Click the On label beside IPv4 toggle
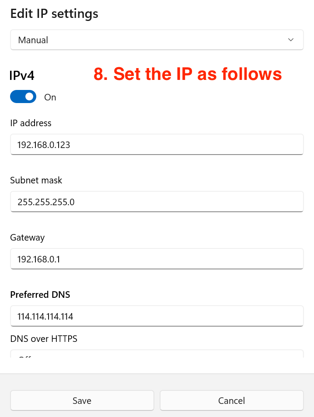 [x=50, y=97]
